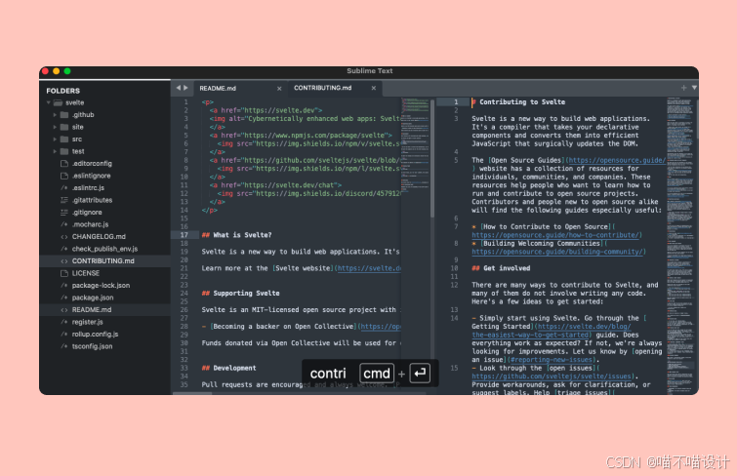737x476 pixels.
Task: Click the package.json file icon
Action: [x=64, y=297]
